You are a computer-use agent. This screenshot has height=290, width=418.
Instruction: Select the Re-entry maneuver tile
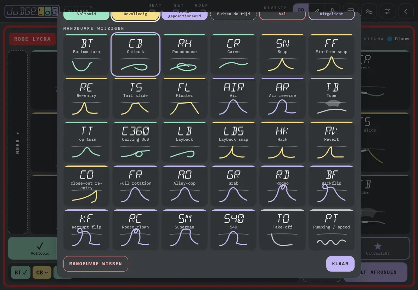[86, 98]
